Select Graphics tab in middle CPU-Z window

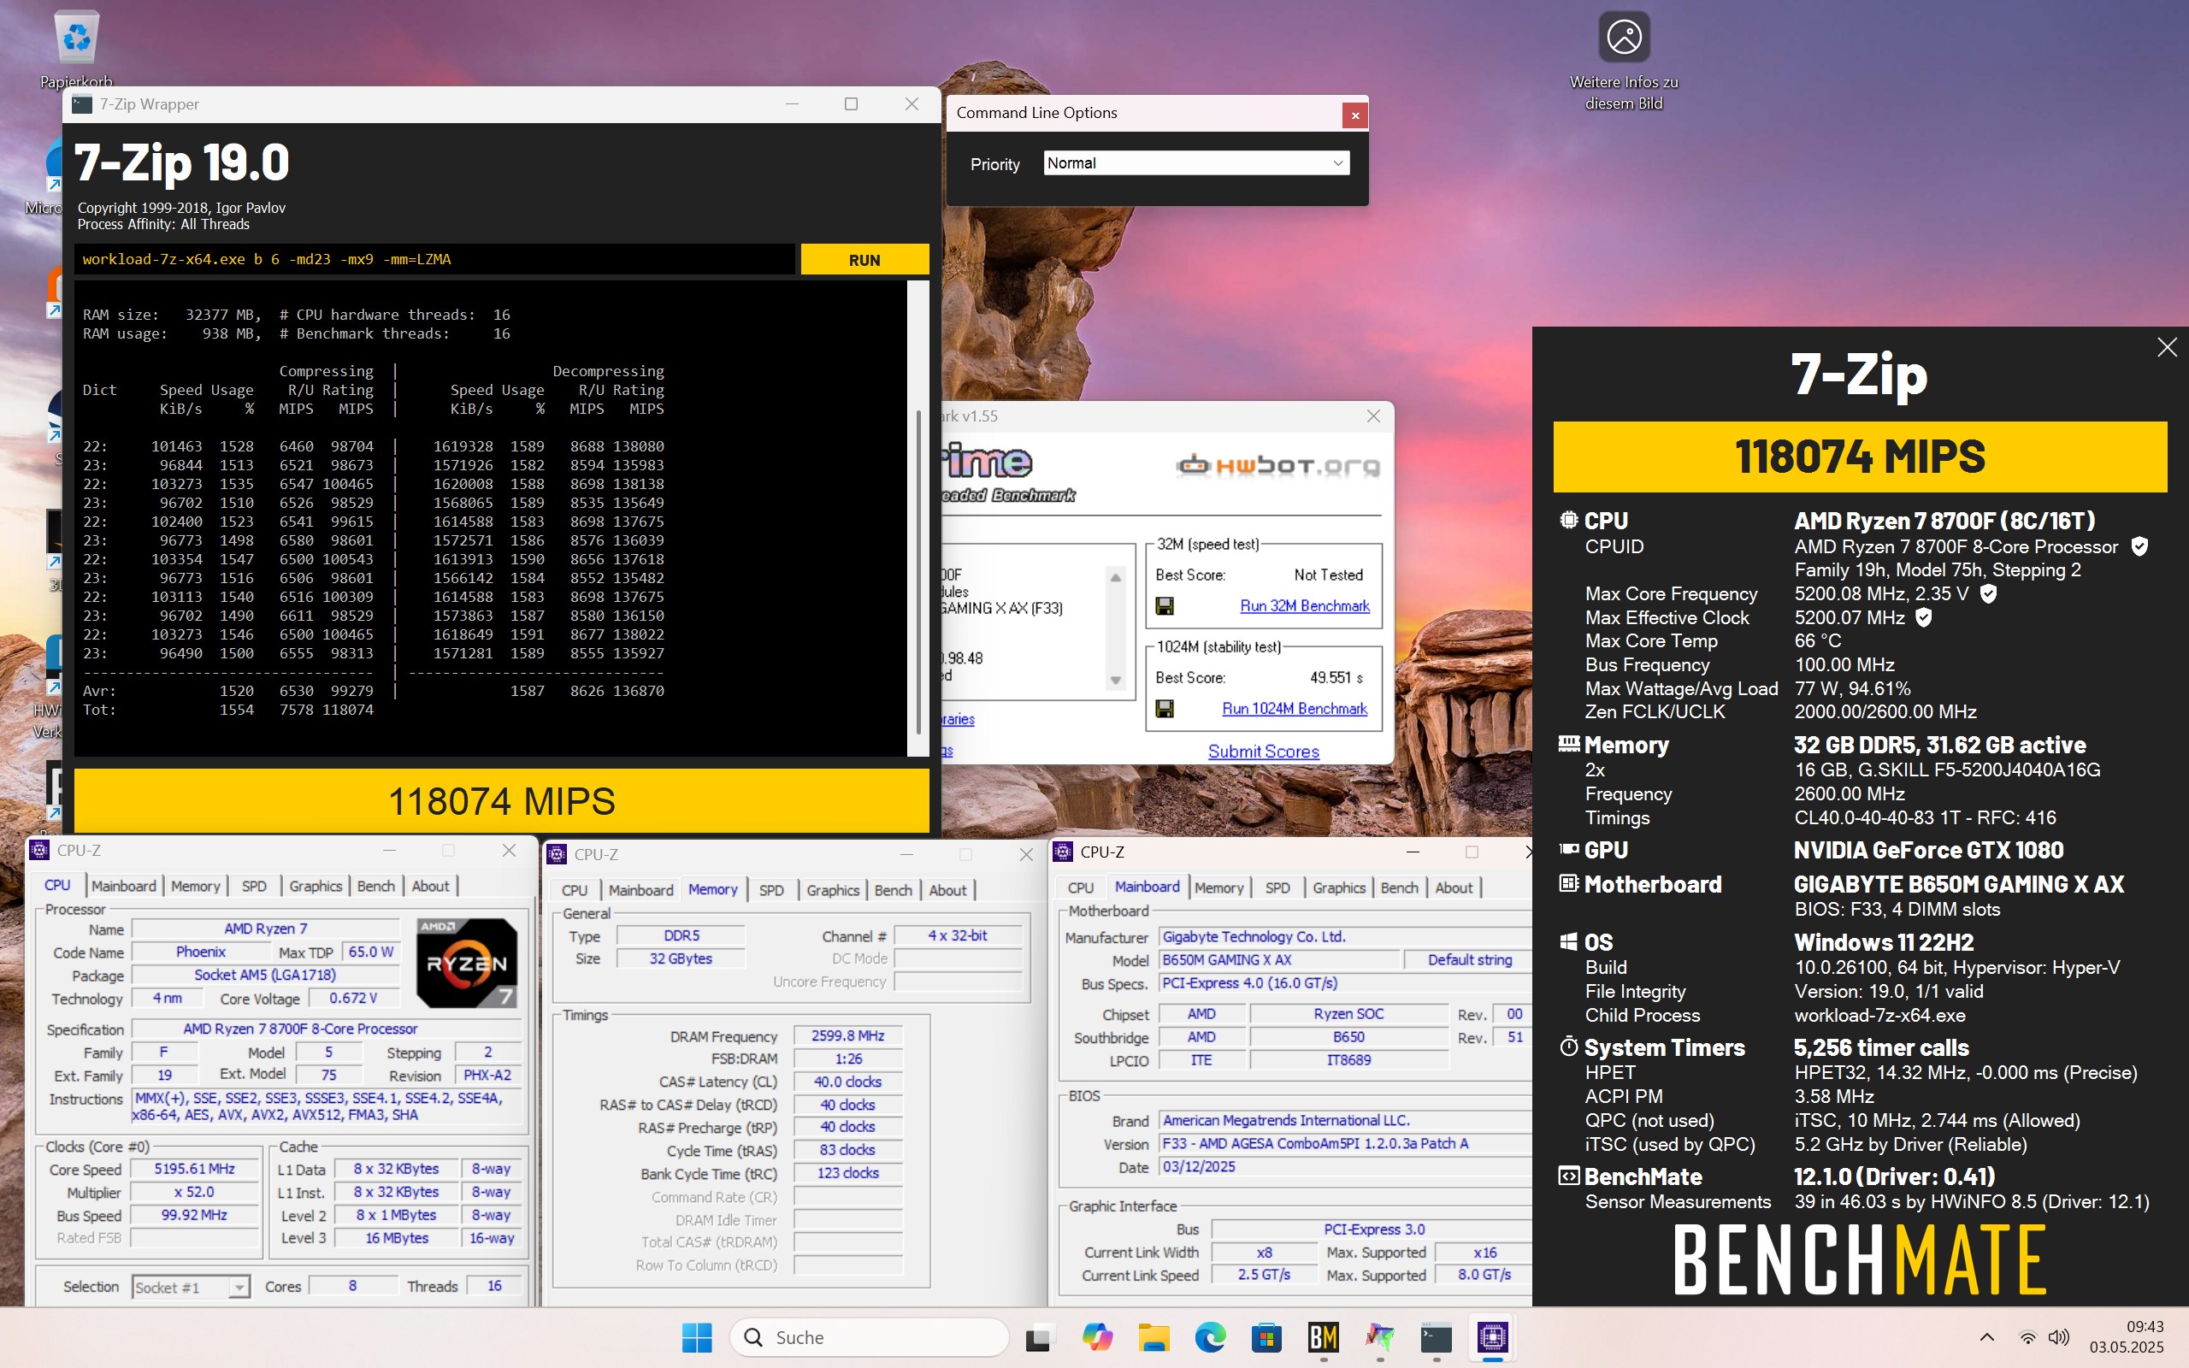coord(832,890)
